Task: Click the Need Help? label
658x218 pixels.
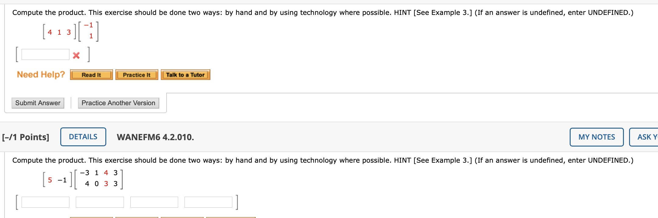Action: (40, 74)
